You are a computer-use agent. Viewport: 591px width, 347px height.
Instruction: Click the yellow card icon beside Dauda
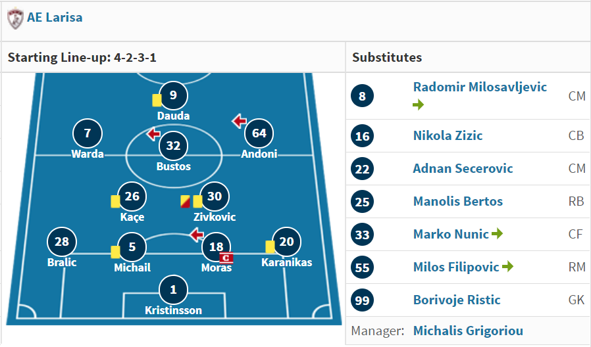pos(157,101)
